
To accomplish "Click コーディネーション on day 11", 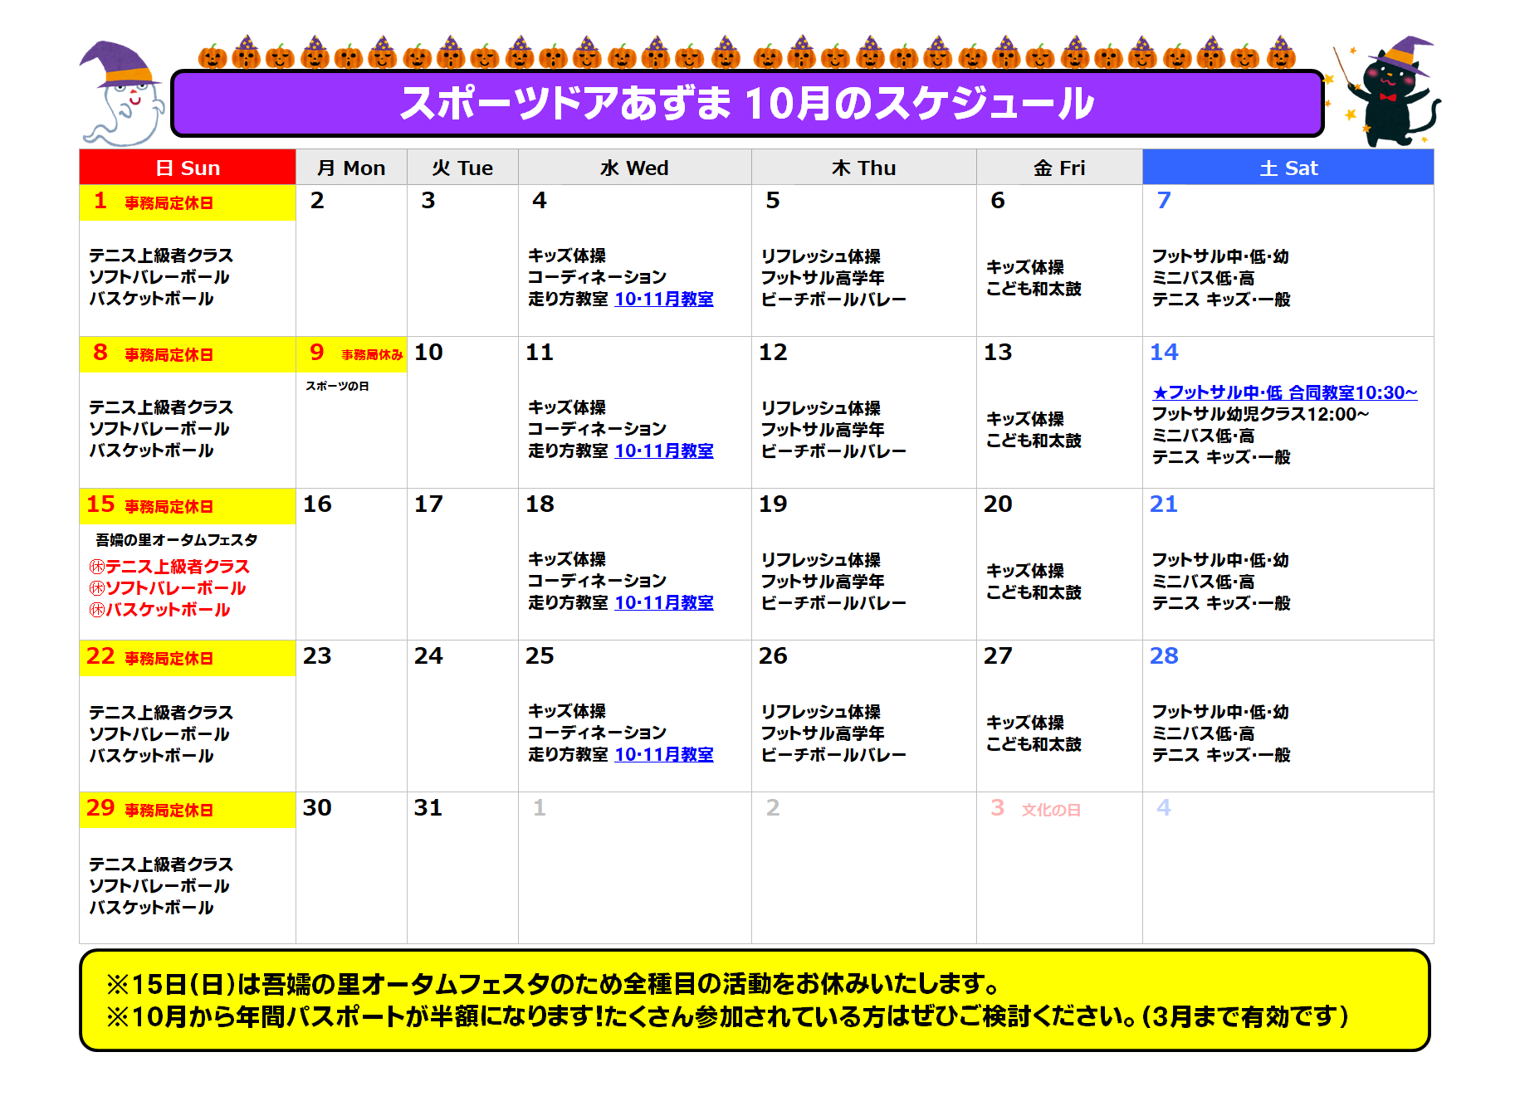I will [598, 429].
